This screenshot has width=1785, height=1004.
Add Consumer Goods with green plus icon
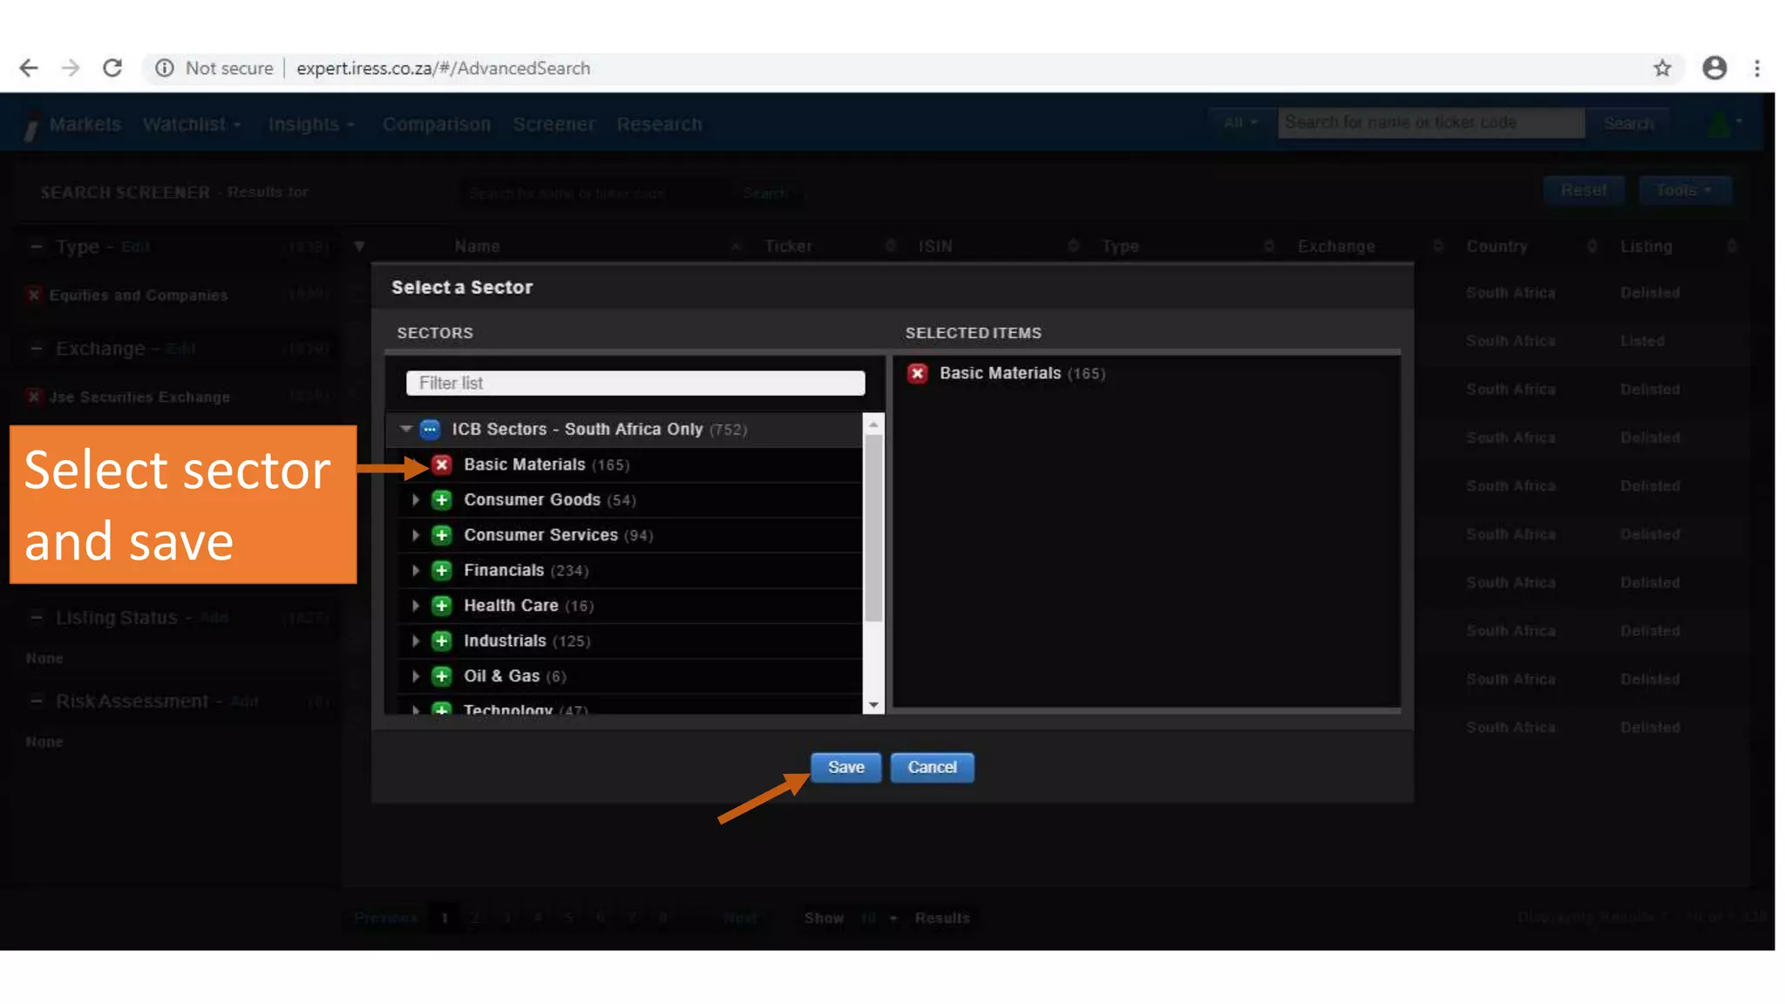click(442, 499)
